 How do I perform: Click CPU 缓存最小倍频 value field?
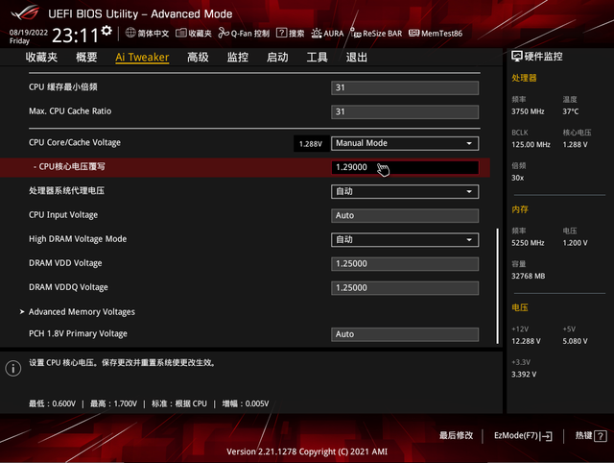(405, 87)
